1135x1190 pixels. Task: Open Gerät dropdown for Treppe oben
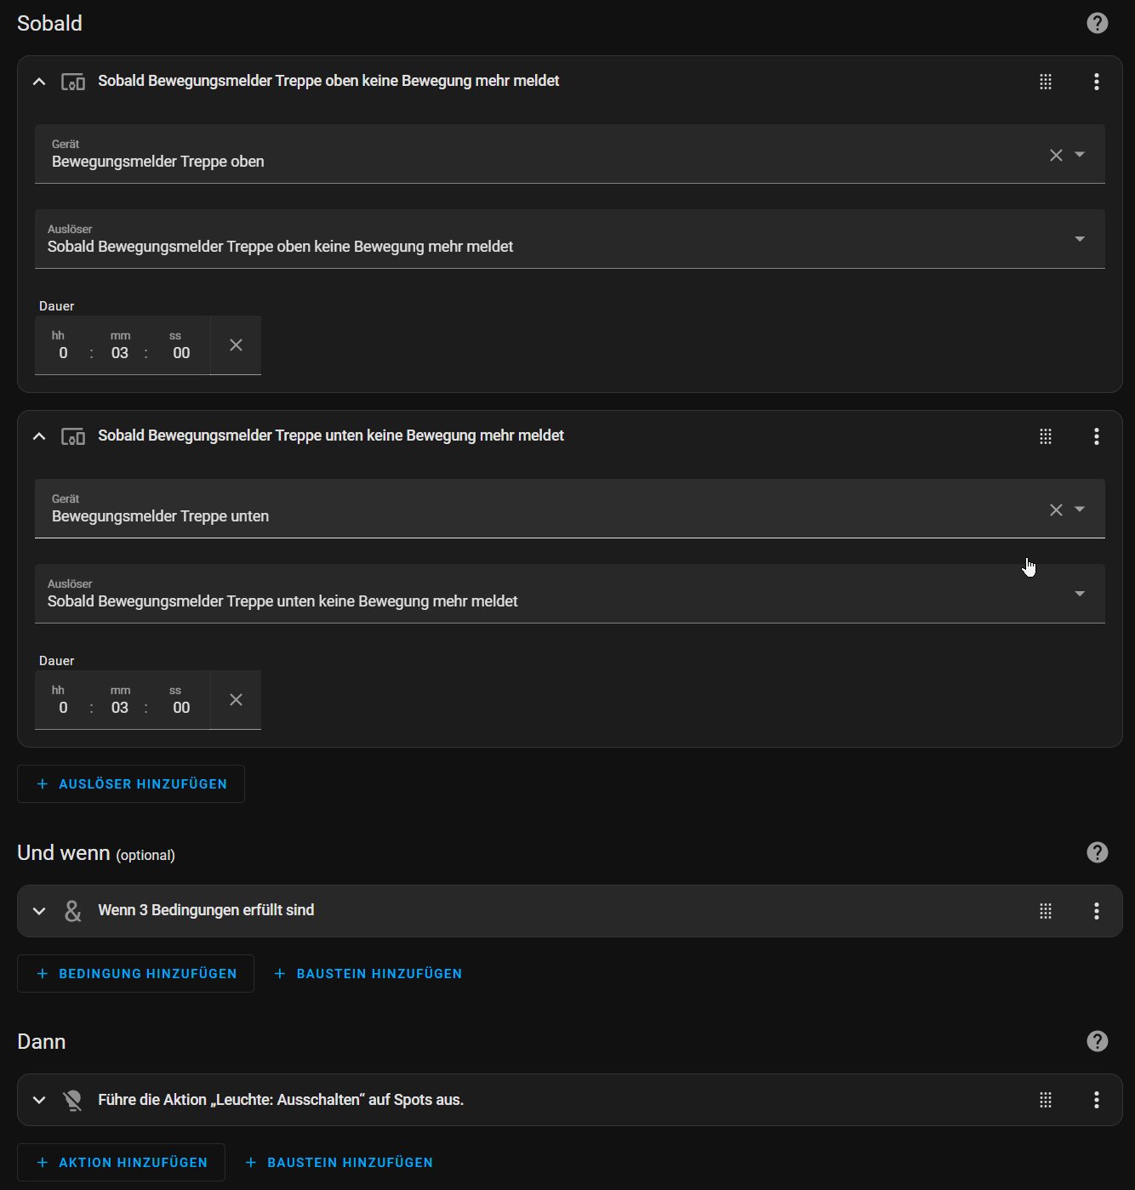(x=1080, y=155)
